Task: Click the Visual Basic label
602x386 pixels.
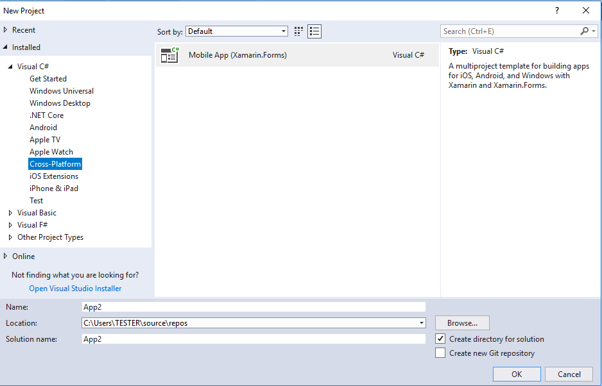Action: pyautogui.click(x=37, y=213)
